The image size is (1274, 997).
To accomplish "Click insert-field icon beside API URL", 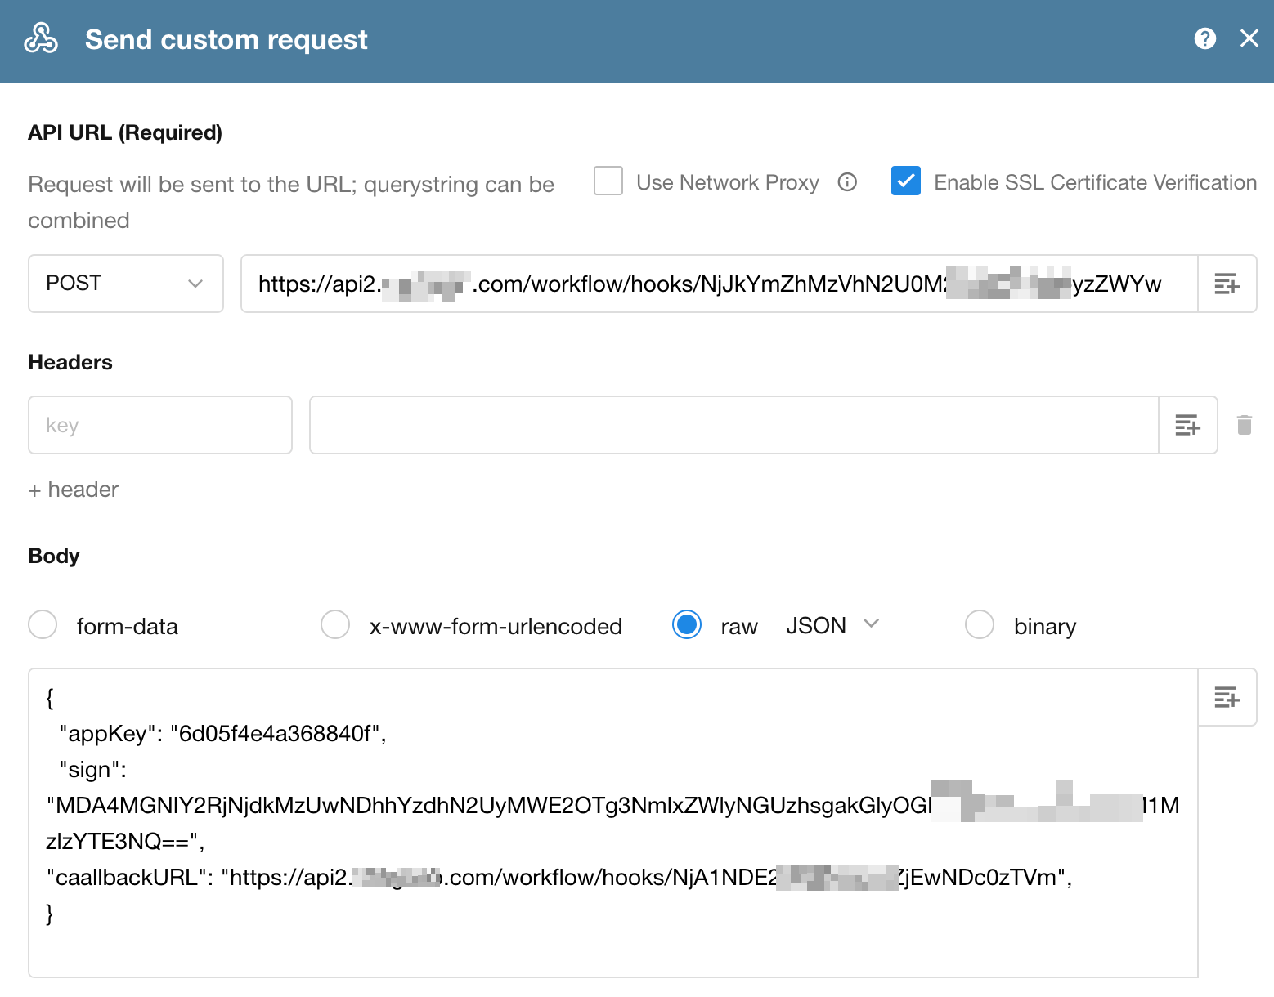I will pos(1227,284).
